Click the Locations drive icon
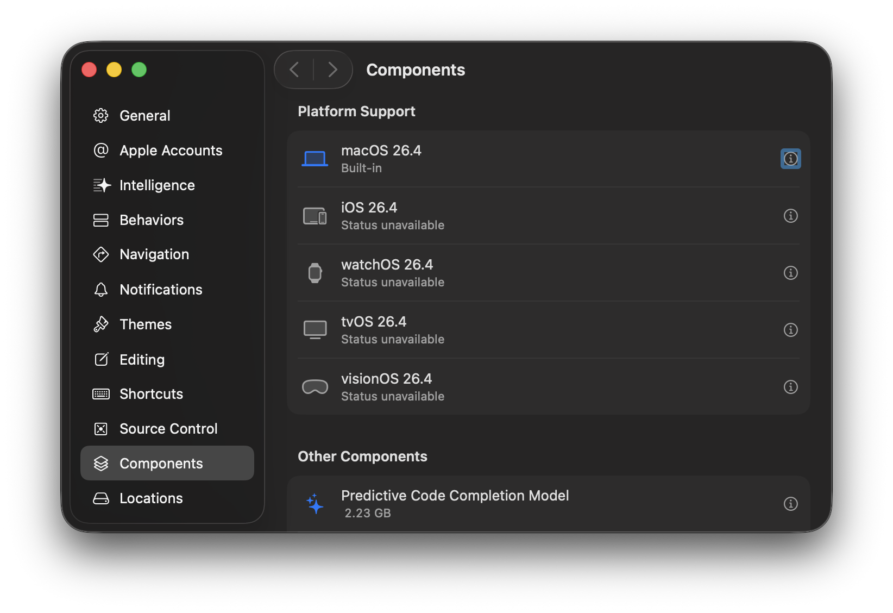Image resolution: width=893 pixels, height=613 pixels. (101, 498)
